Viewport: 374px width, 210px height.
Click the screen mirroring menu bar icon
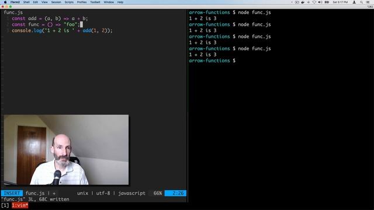(x=297, y=2)
